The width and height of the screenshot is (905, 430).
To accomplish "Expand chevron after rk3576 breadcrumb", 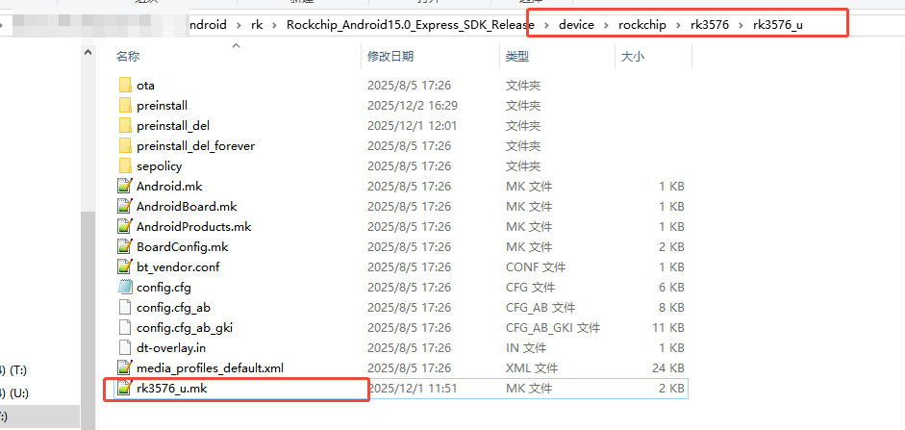I will (x=741, y=25).
